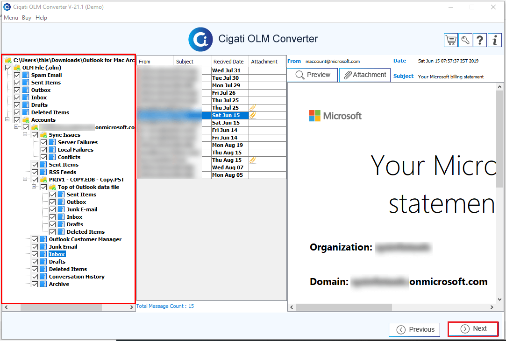The height and width of the screenshot is (341, 506).
Task: Select the Wed Jul 31 message row
Action: click(211, 70)
